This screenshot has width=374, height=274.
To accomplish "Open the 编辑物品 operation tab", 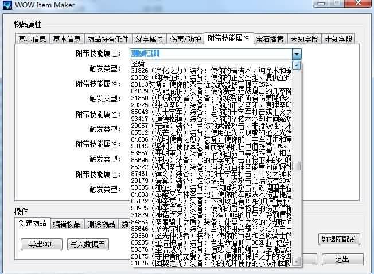I will (67, 224).
